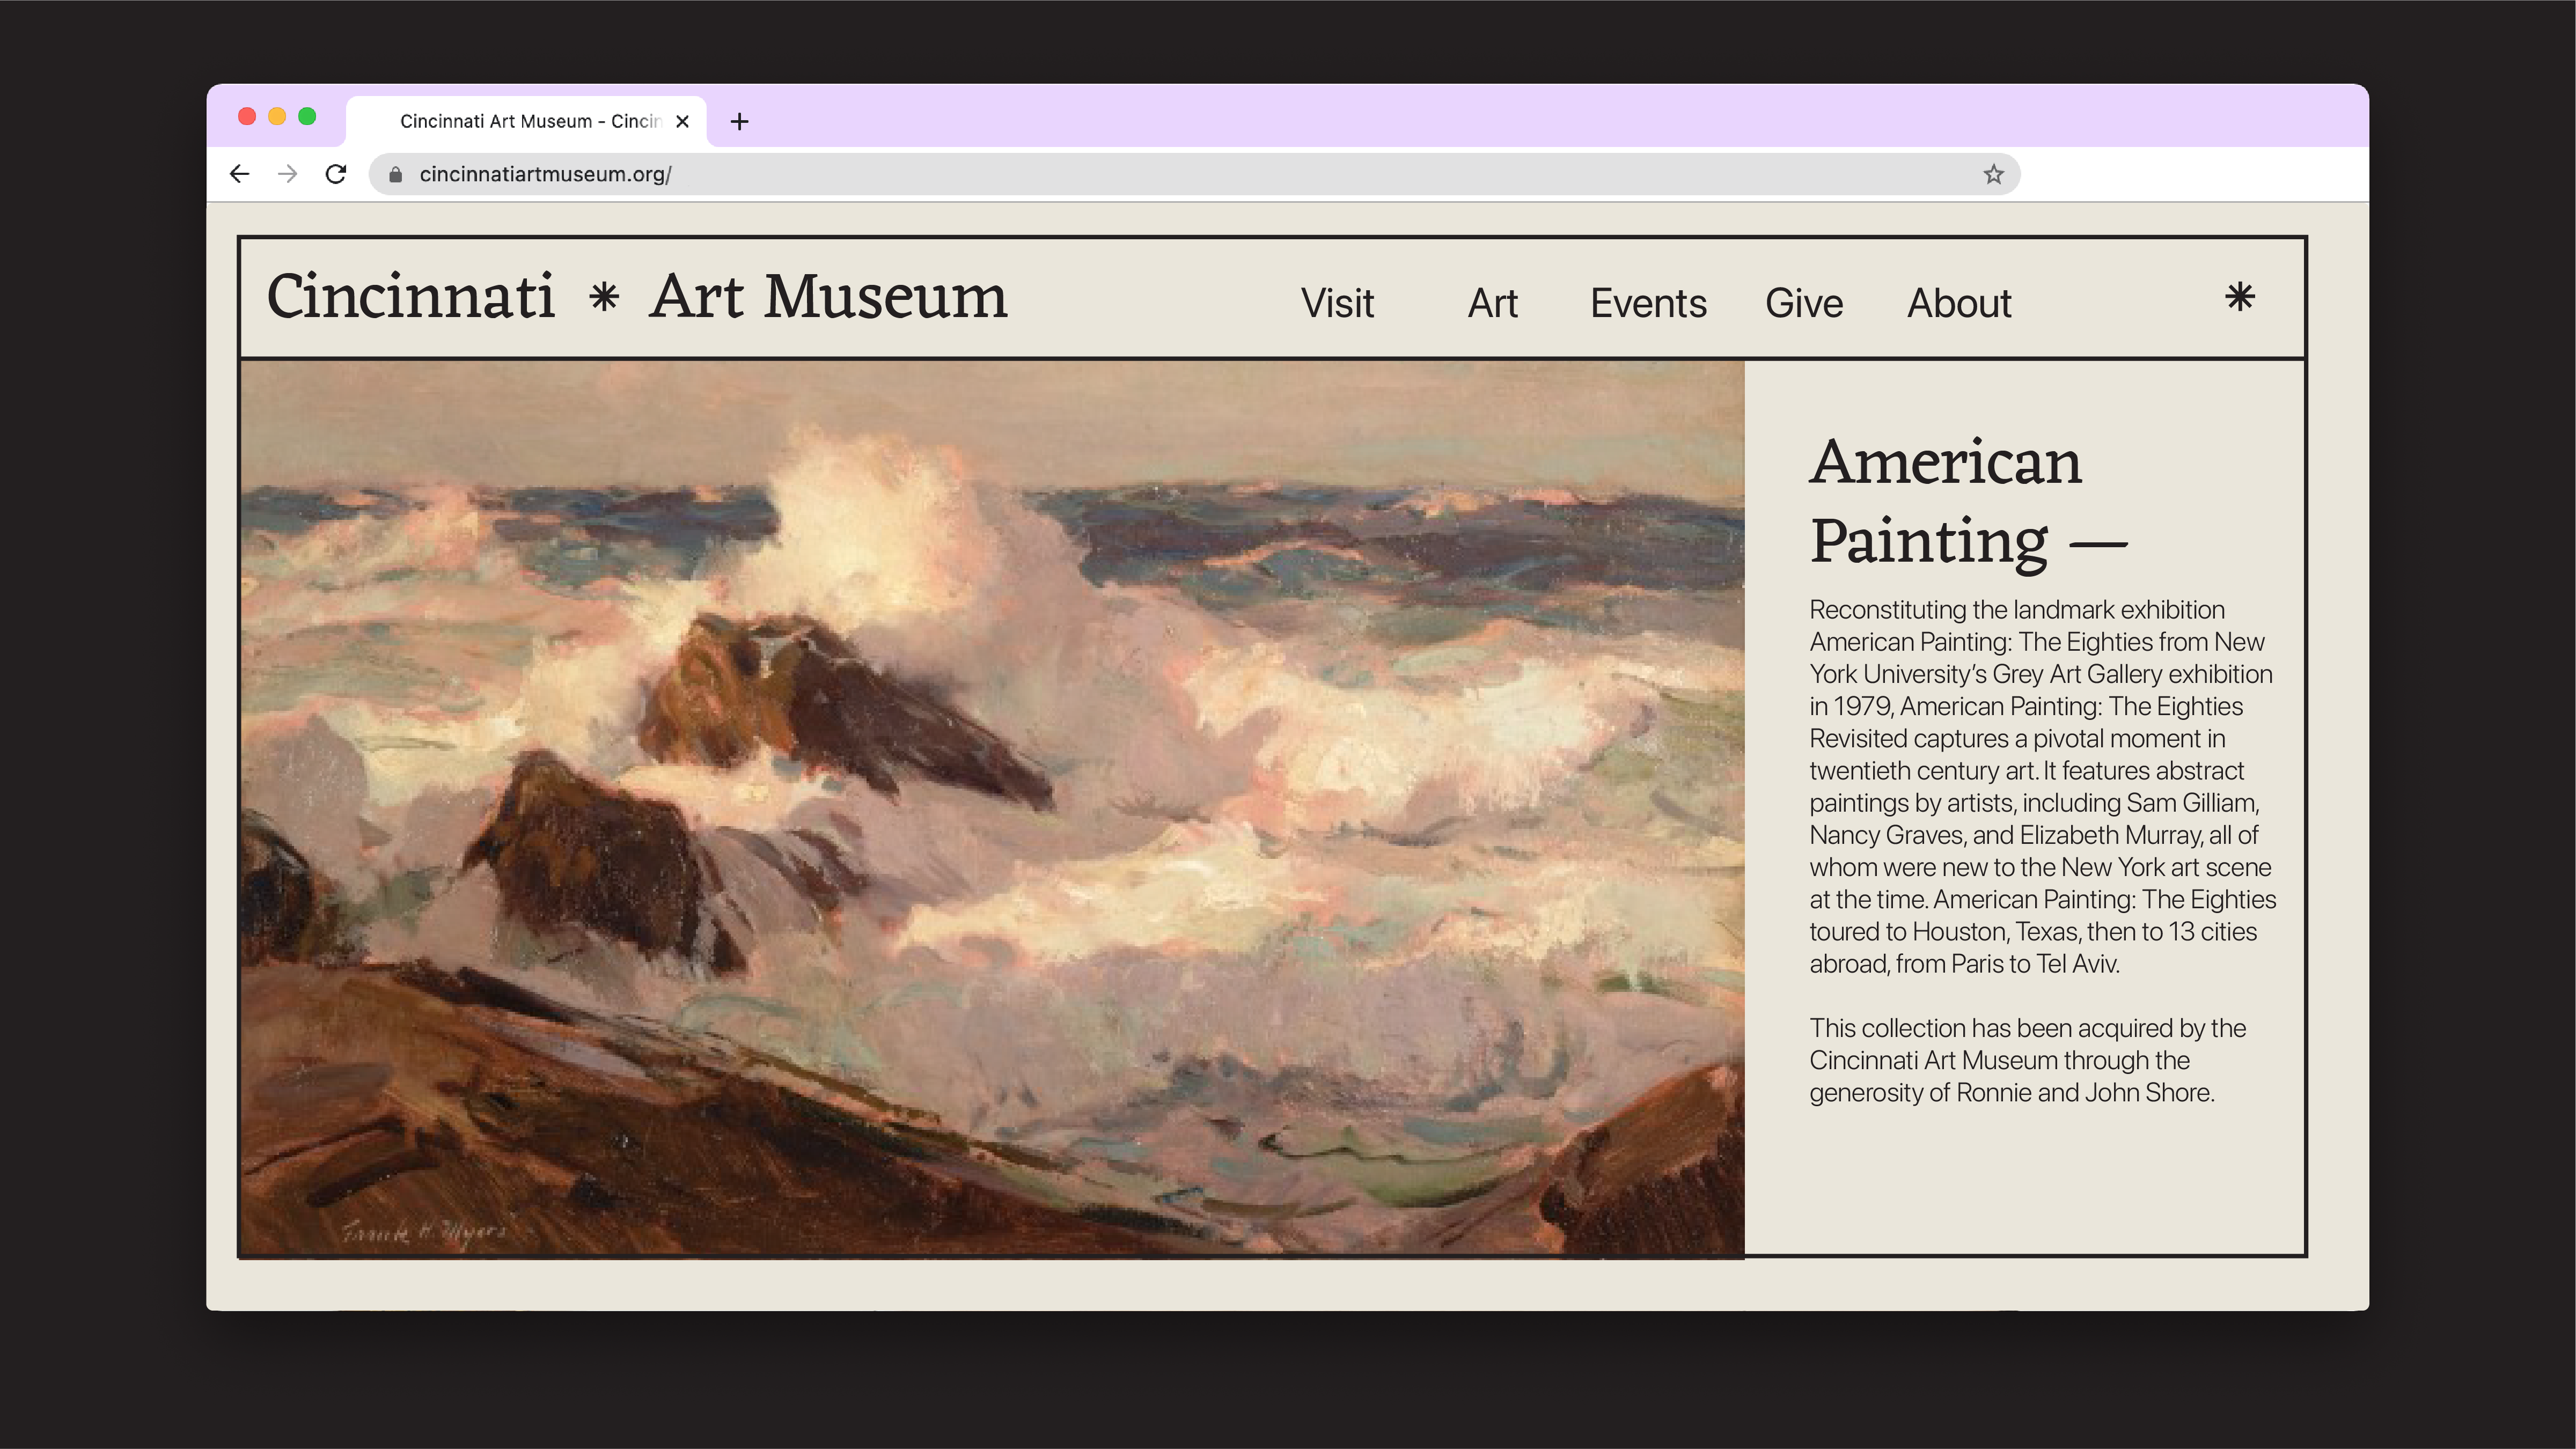Click the browser forward arrow
Screen dimensions: 2576x1449
288,174
